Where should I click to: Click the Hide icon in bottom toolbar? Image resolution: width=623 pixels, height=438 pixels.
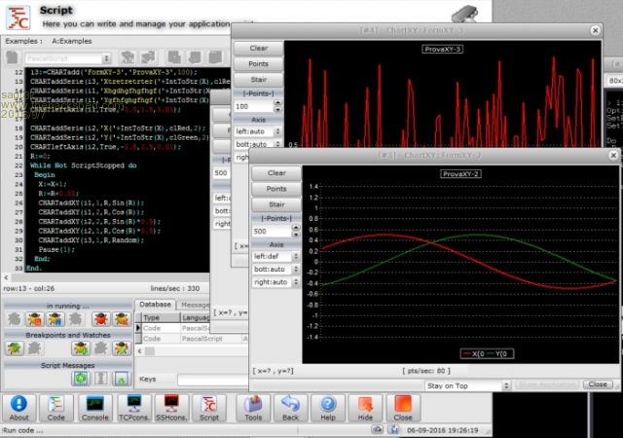[x=365, y=404]
